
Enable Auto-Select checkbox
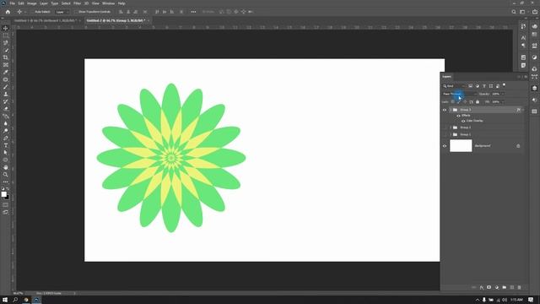point(33,12)
